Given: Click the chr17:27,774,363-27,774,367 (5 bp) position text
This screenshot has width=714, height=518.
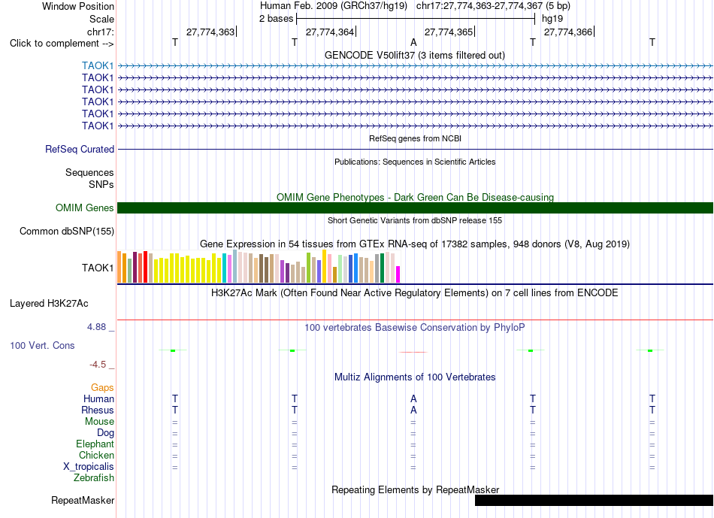Looking at the screenshot, I should pos(493,6).
